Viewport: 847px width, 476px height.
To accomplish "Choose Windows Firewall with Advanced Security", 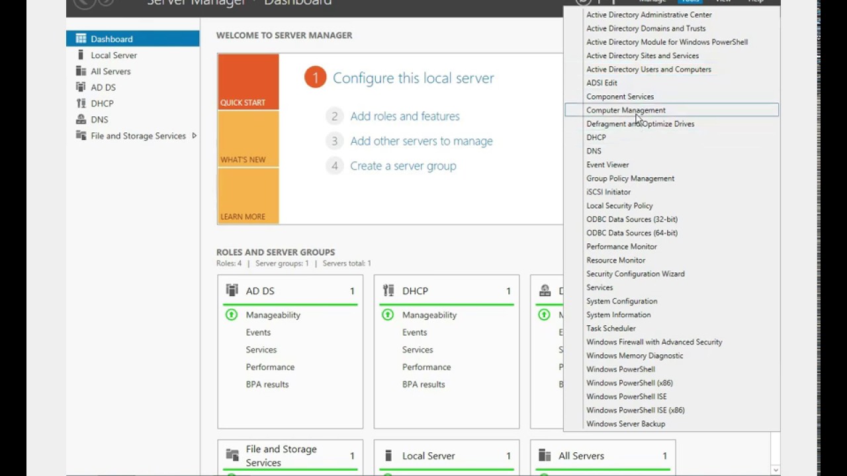I will pyautogui.click(x=654, y=342).
